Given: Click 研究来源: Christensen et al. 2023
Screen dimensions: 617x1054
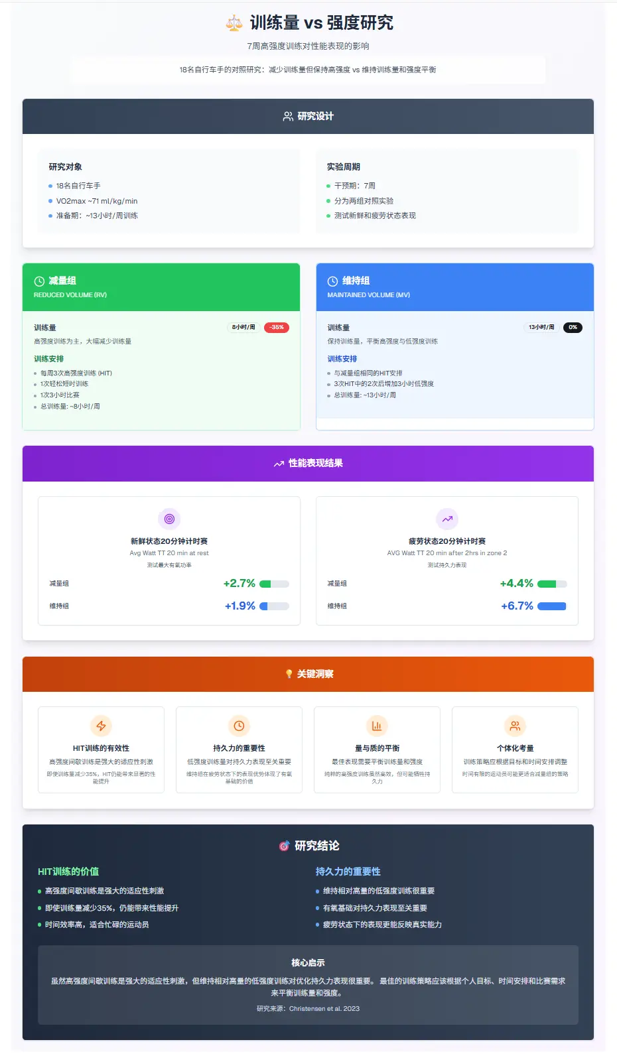Looking at the screenshot, I should point(308,1009).
